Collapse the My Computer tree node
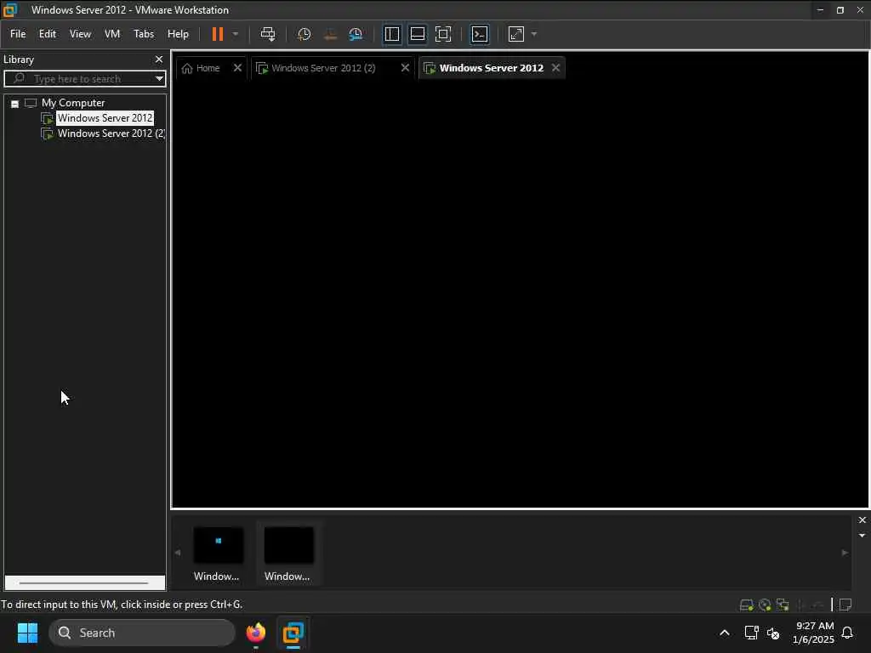This screenshot has width=871, height=653. coord(15,104)
